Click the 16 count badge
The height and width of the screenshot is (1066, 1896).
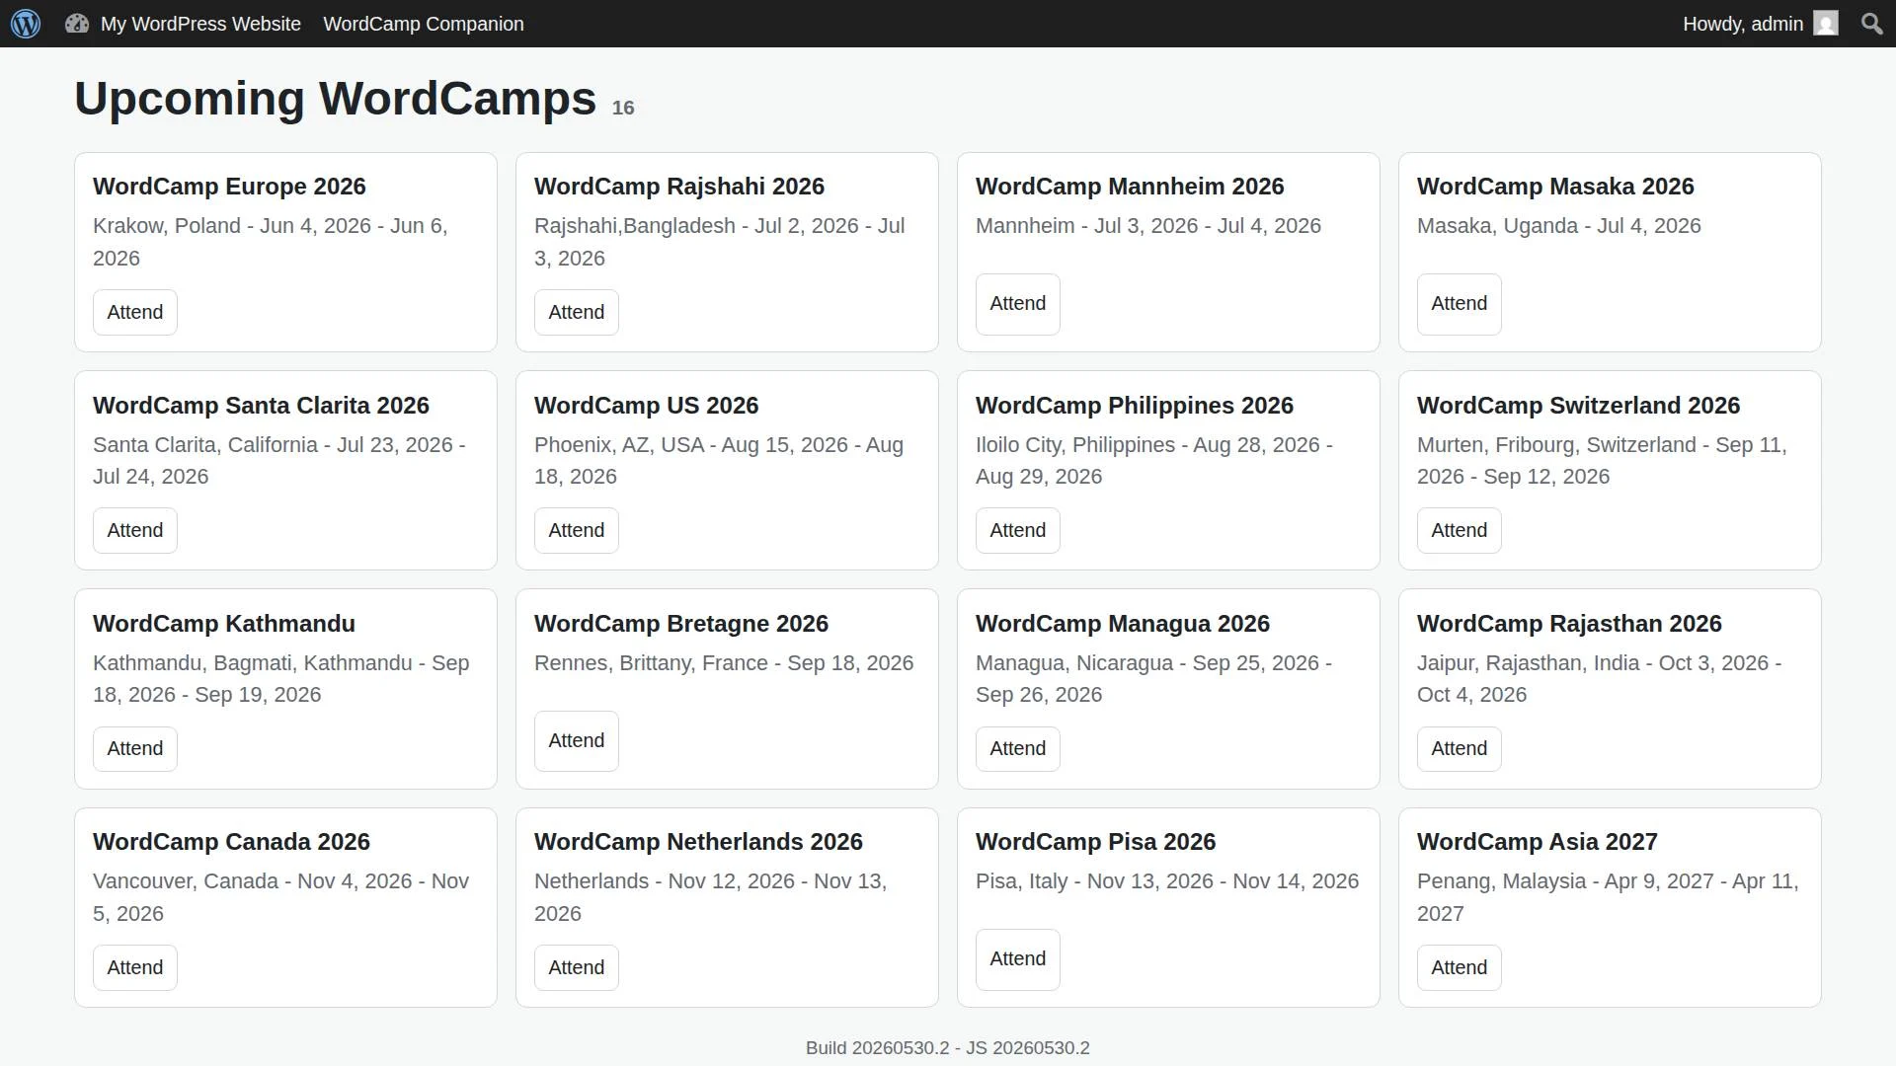623,108
